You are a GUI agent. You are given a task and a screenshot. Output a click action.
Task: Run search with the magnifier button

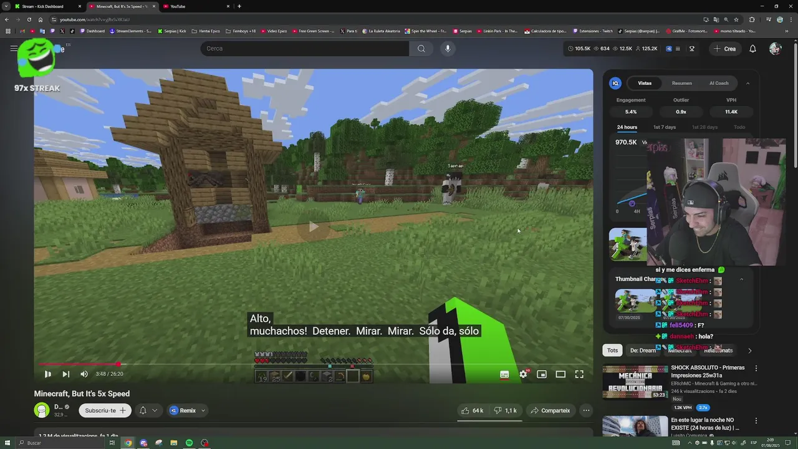(x=421, y=49)
